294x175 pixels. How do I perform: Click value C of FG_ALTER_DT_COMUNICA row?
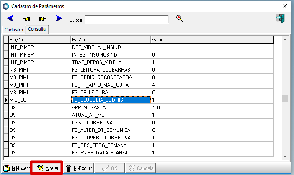tap(212, 130)
